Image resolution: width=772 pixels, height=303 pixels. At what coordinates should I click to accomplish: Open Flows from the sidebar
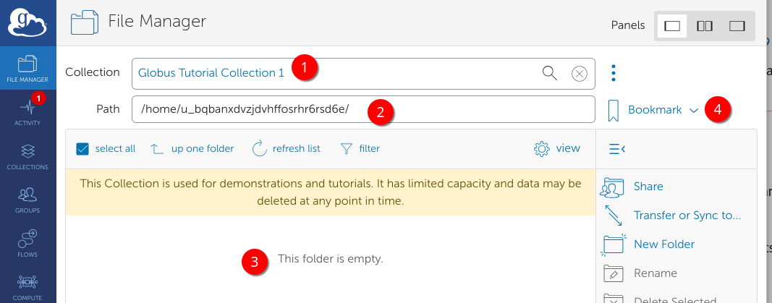coord(27,243)
